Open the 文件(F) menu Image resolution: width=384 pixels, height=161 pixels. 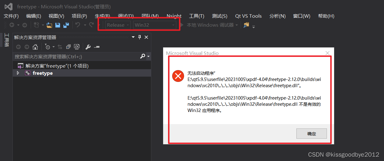click(11, 16)
